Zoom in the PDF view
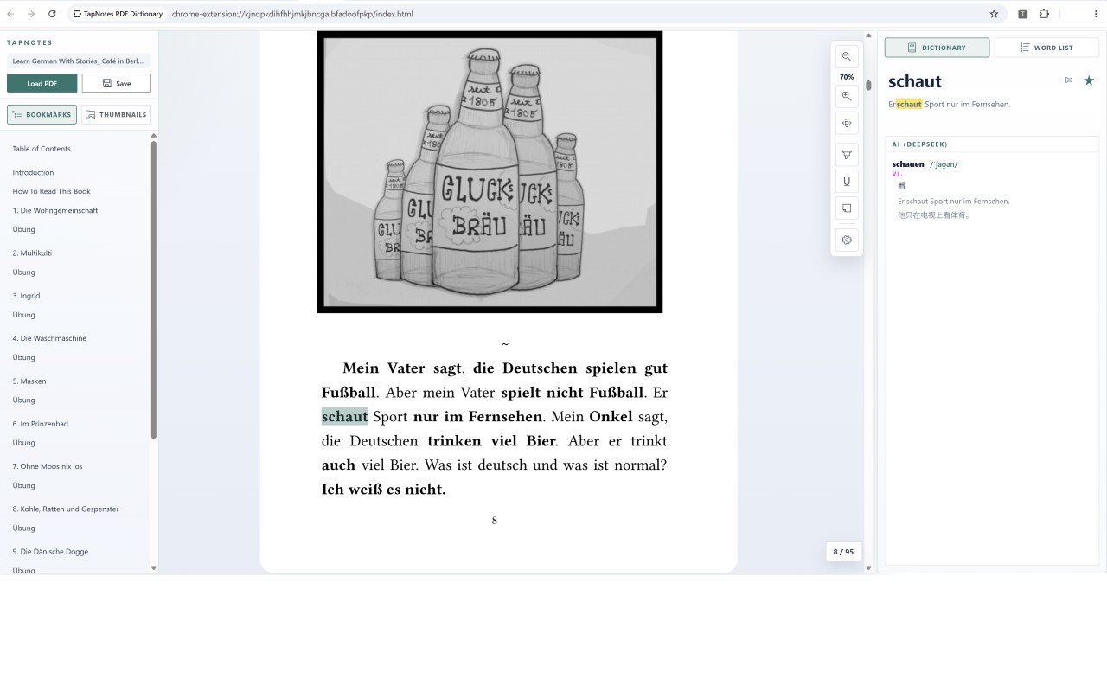This screenshot has width=1107, height=692. pyautogui.click(x=847, y=97)
